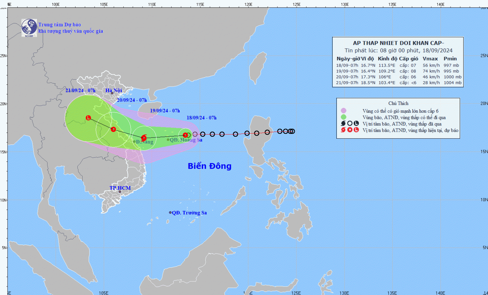Viewport: 488px width, 295px height.
Task: Select the Hà Nội city dot
Action: tap(112, 93)
